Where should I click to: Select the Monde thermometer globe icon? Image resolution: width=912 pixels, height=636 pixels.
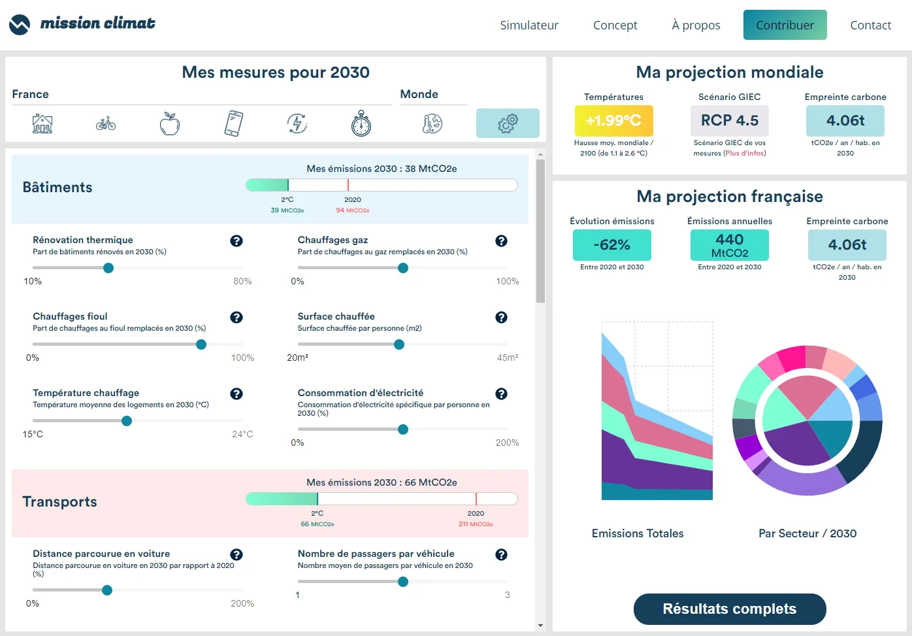pos(433,123)
